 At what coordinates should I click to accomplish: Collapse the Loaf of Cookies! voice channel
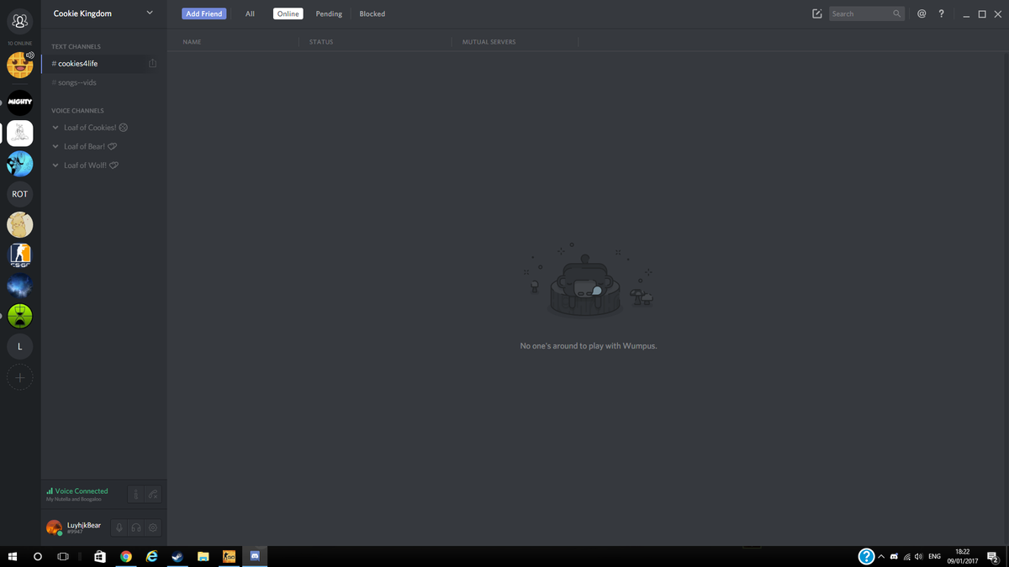55,128
